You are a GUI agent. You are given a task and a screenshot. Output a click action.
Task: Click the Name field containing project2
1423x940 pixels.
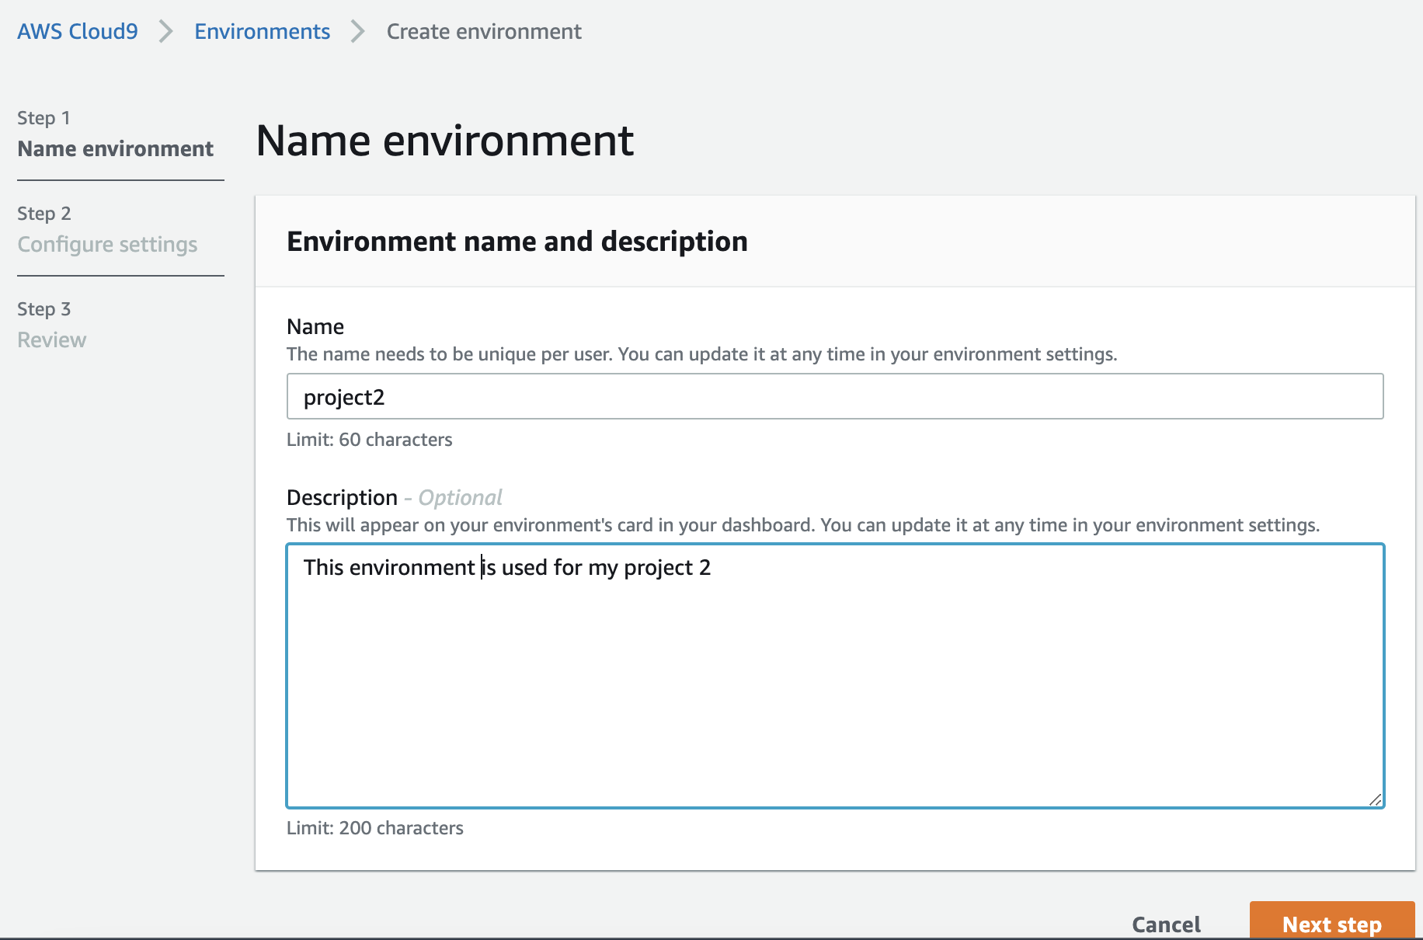[x=699, y=396]
